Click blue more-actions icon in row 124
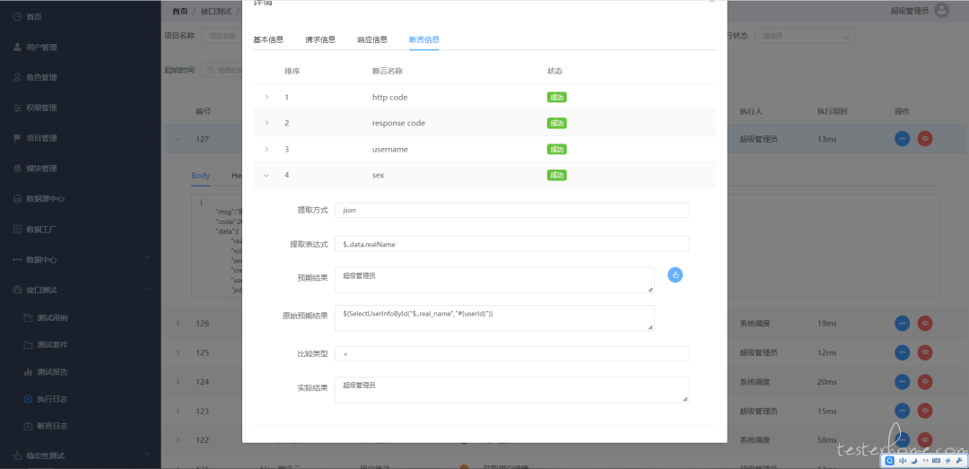The image size is (969, 469). coord(903,382)
